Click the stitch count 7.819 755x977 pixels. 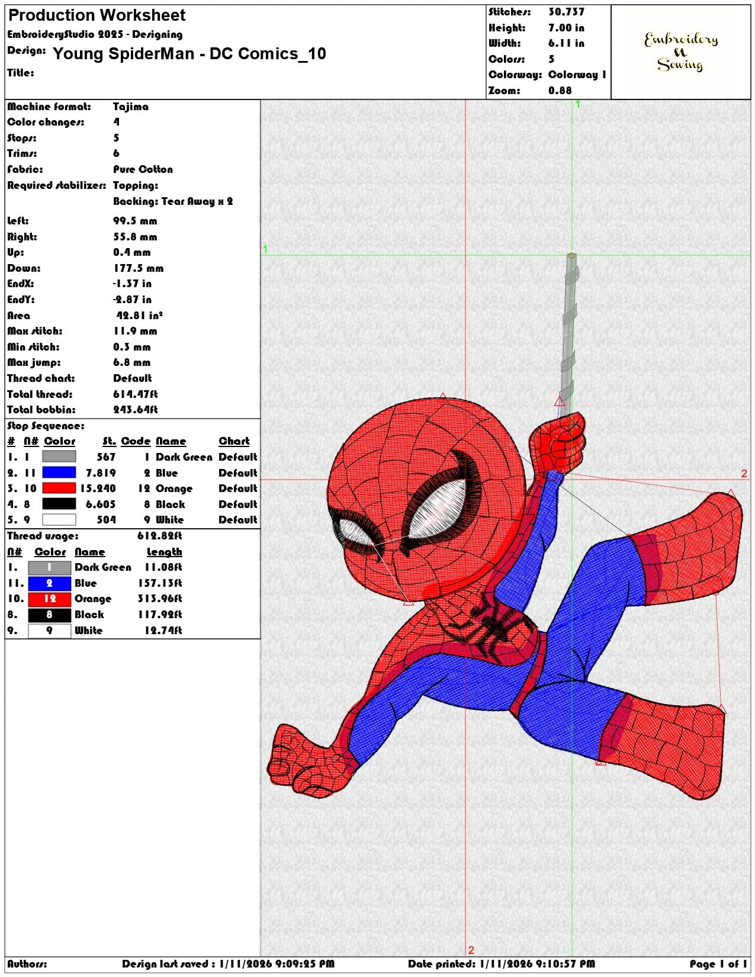coord(101,473)
